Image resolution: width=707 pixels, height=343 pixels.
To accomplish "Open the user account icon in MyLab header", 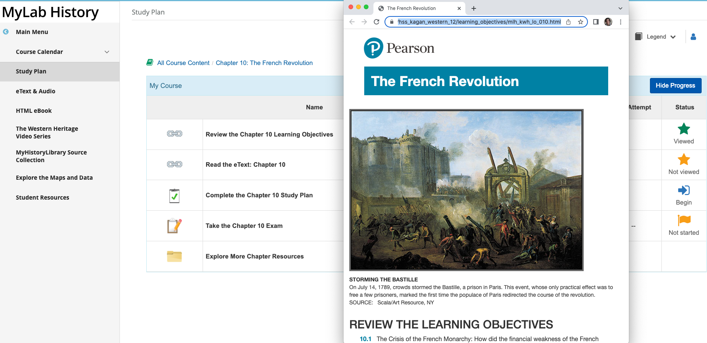I will click(x=693, y=37).
